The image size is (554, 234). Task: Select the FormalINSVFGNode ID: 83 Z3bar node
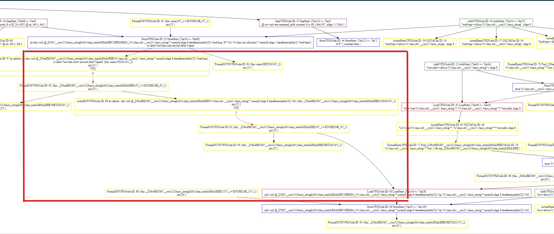tap(93, 86)
